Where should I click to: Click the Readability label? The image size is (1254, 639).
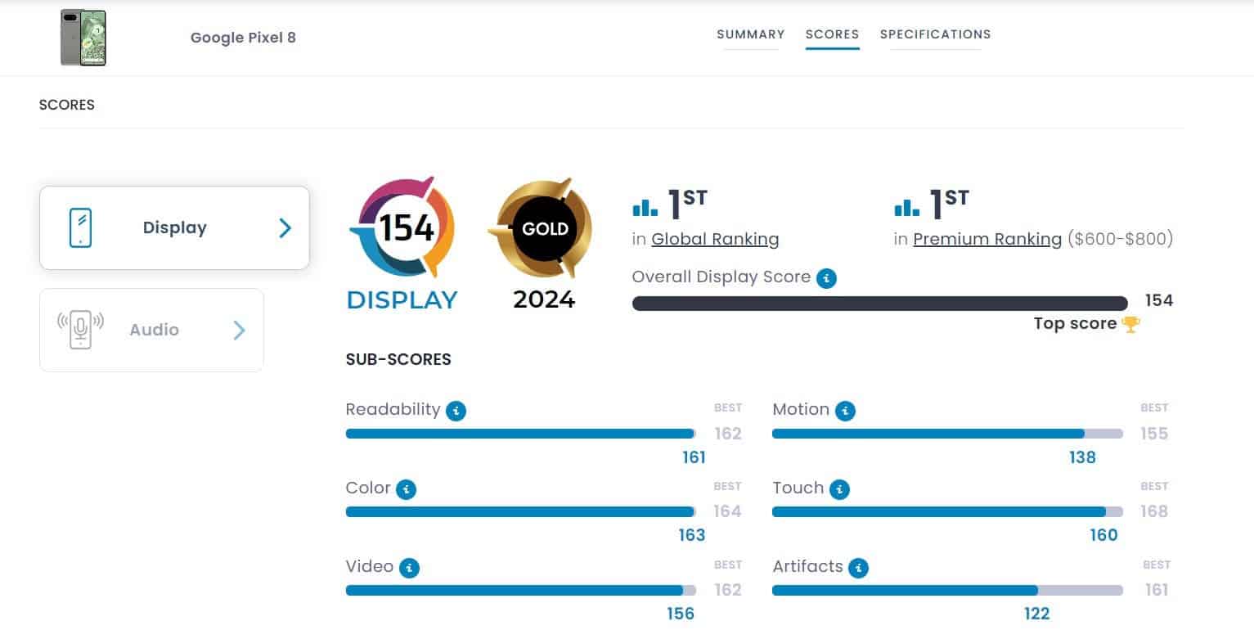(x=393, y=409)
